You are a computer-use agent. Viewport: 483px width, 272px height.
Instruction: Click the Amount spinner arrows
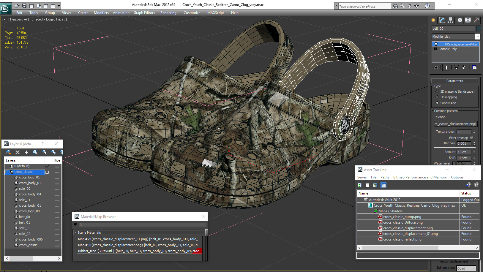tap(474, 152)
